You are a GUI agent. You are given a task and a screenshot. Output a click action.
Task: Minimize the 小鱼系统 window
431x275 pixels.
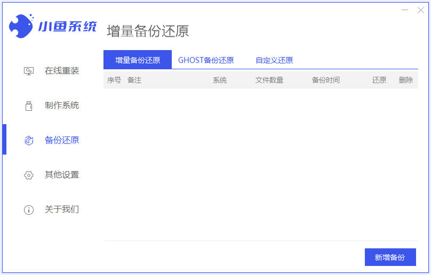click(405, 10)
